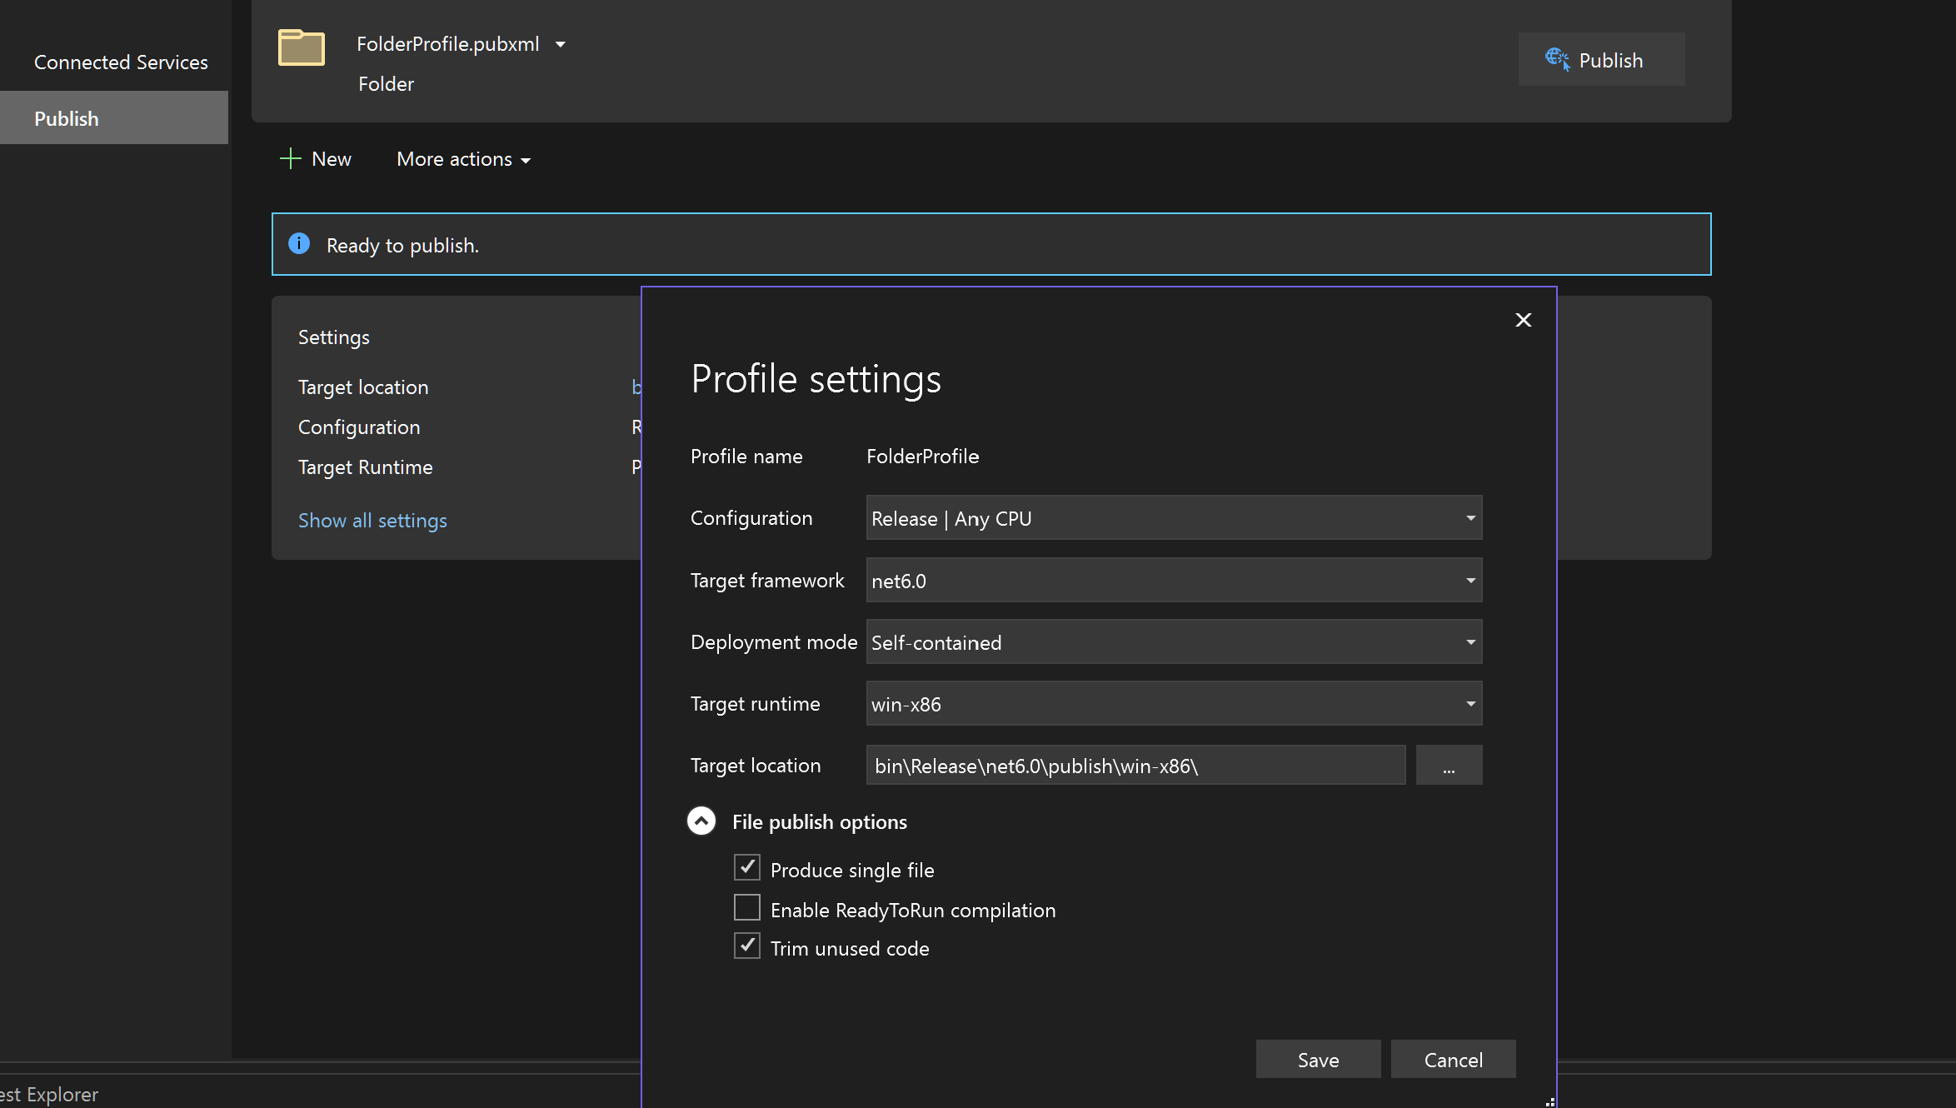
Task: Select Configuration Release Any CPU dropdown
Action: pos(1173,517)
